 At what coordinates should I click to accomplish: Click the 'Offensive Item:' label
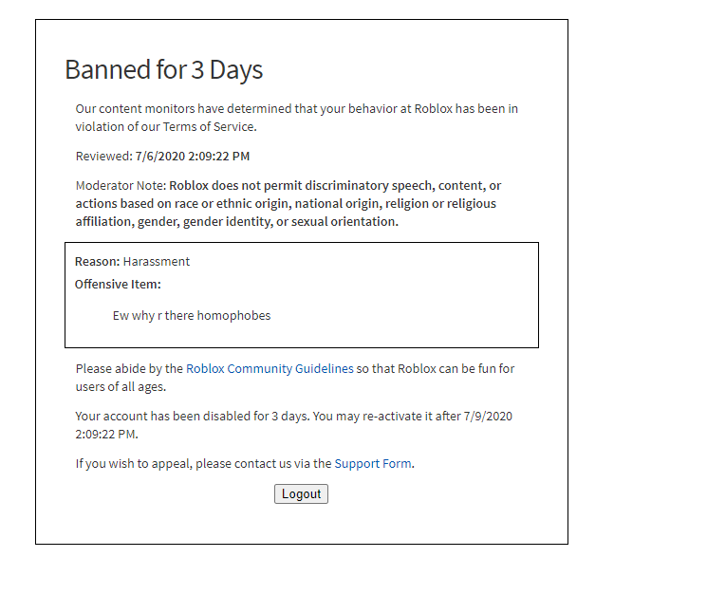pos(118,285)
